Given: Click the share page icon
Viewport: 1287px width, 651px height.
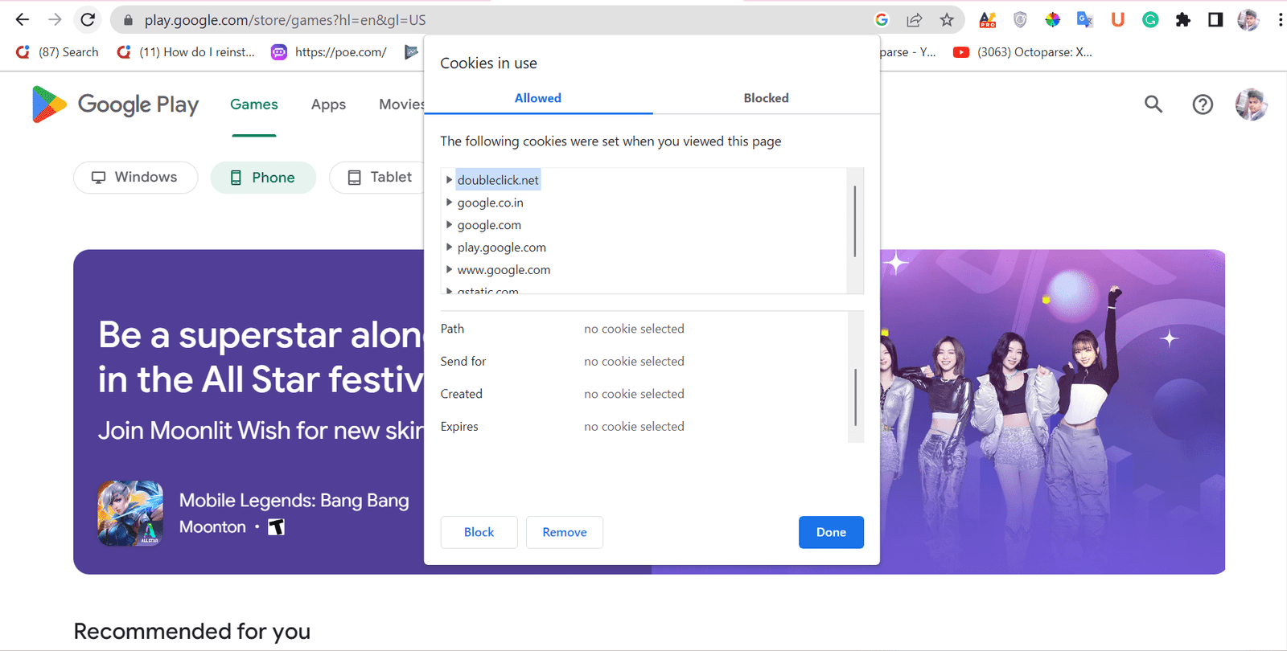Looking at the screenshot, I should click(915, 20).
